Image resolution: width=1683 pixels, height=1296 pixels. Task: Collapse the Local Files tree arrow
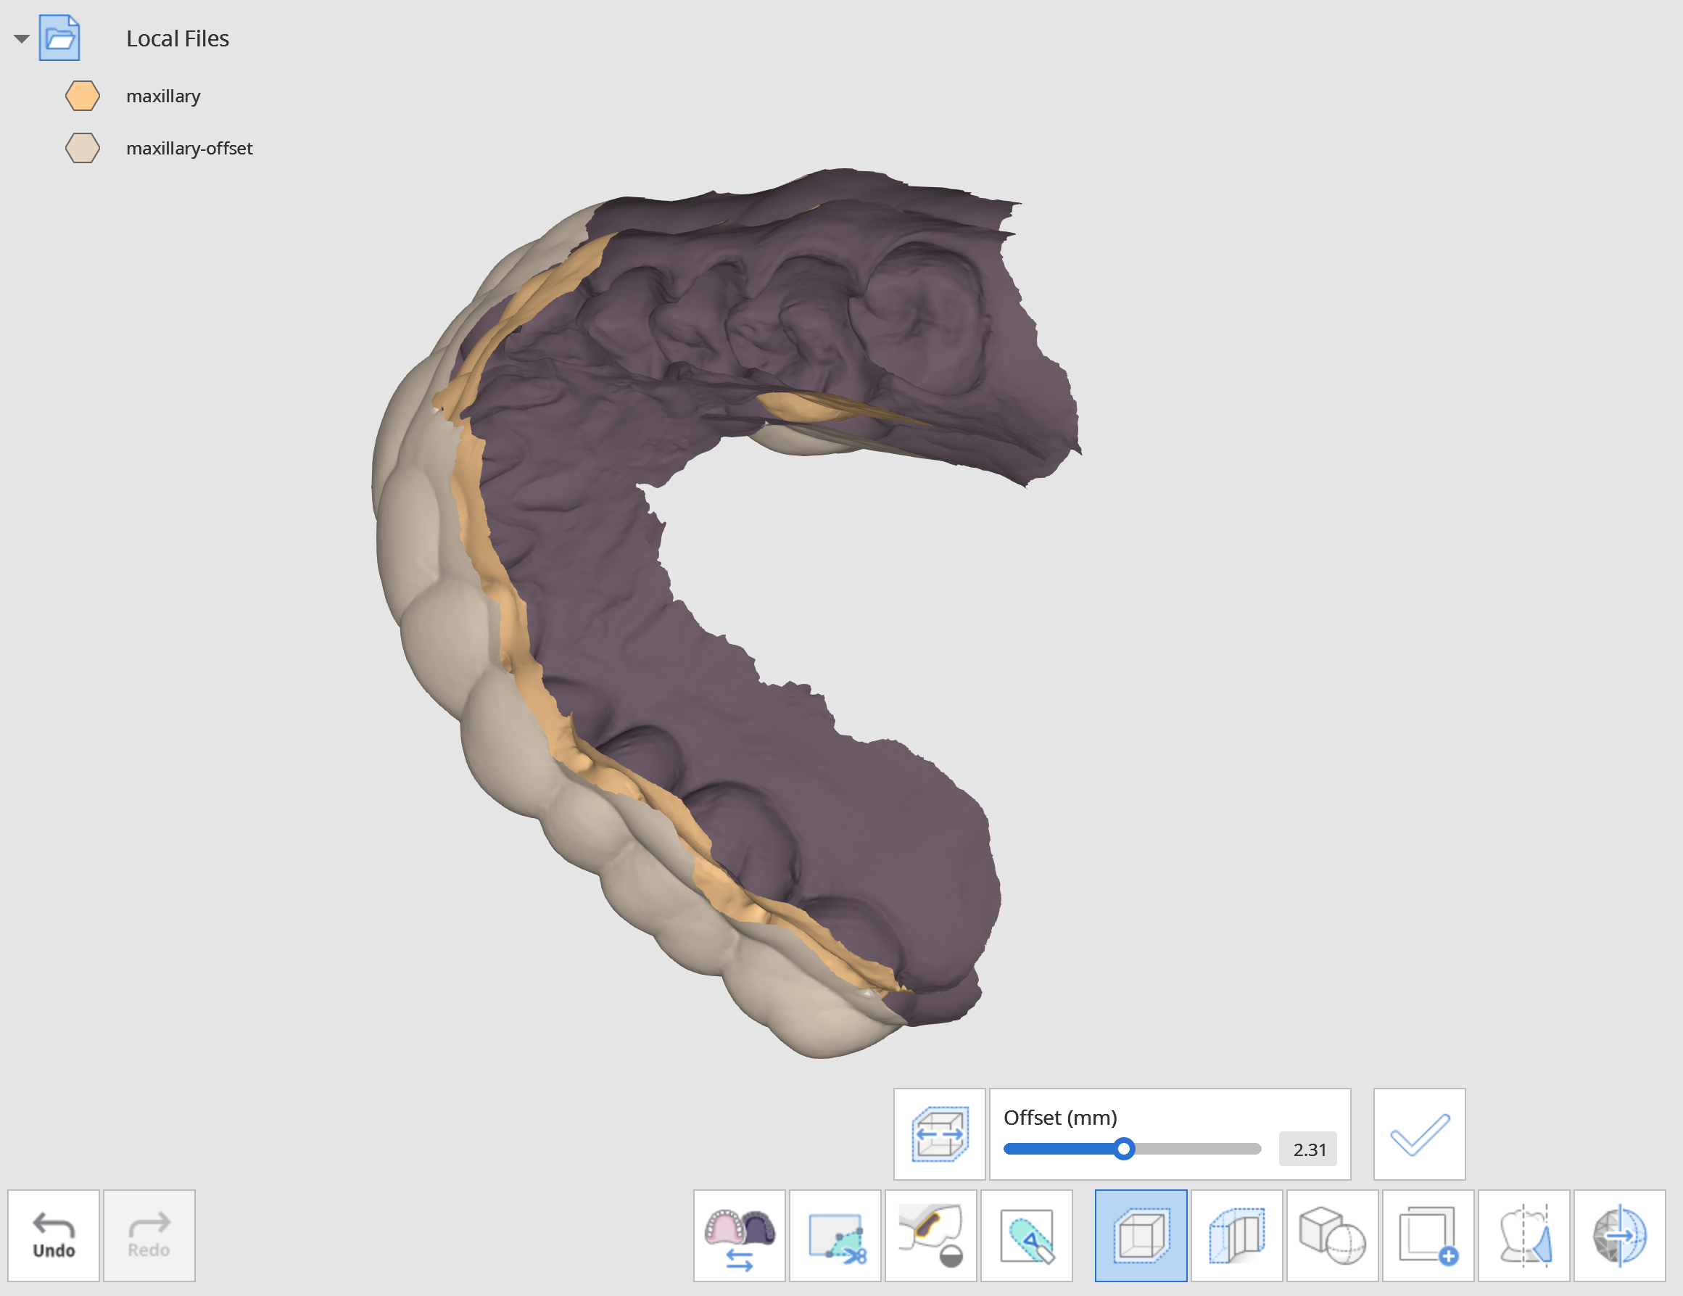(22, 38)
